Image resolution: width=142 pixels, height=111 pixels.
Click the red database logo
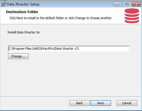[x=132, y=16]
